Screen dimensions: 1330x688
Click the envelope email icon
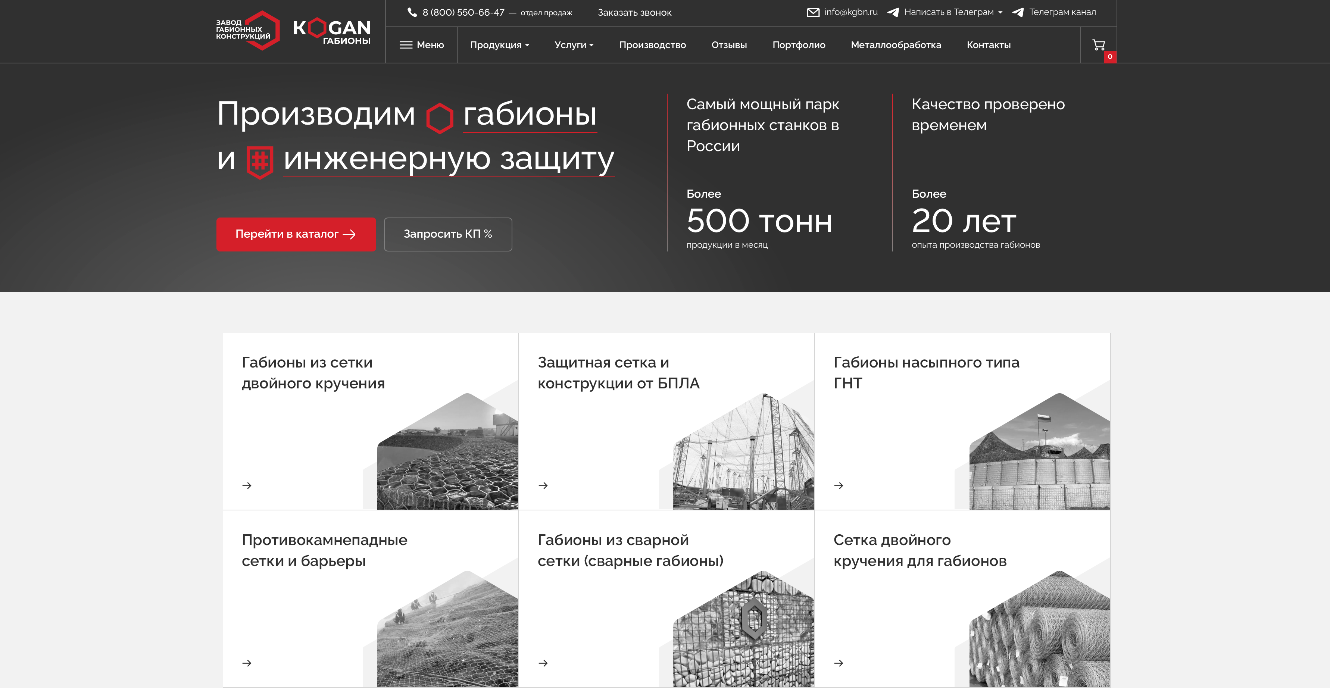813,12
